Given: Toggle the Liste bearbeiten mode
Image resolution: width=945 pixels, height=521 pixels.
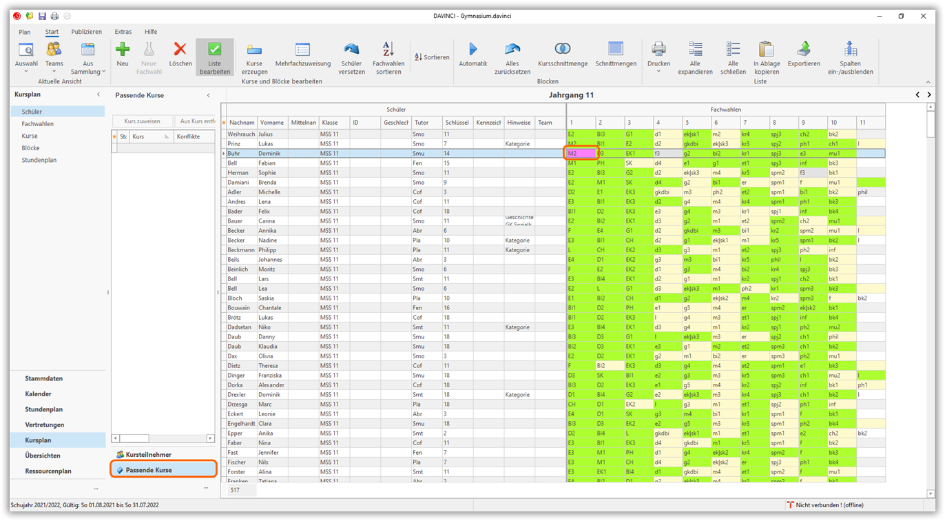Looking at the screenshot, I should [x=215, y=50].
